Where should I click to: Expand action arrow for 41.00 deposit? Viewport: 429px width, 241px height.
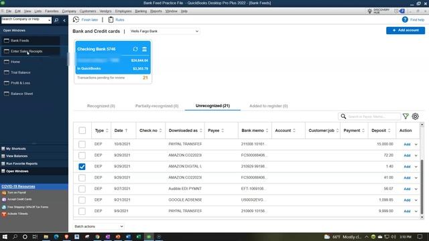pos(416,178)
